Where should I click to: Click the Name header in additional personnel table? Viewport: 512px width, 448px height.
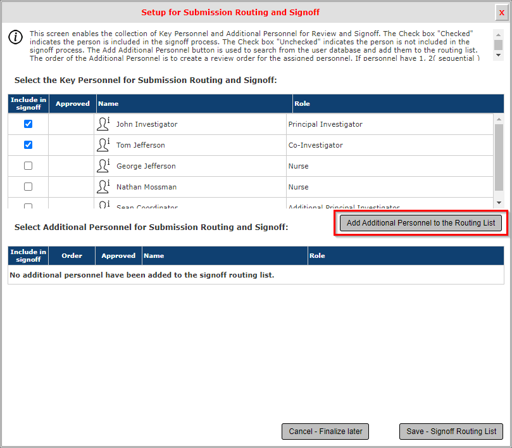click(x=225, y=256)
